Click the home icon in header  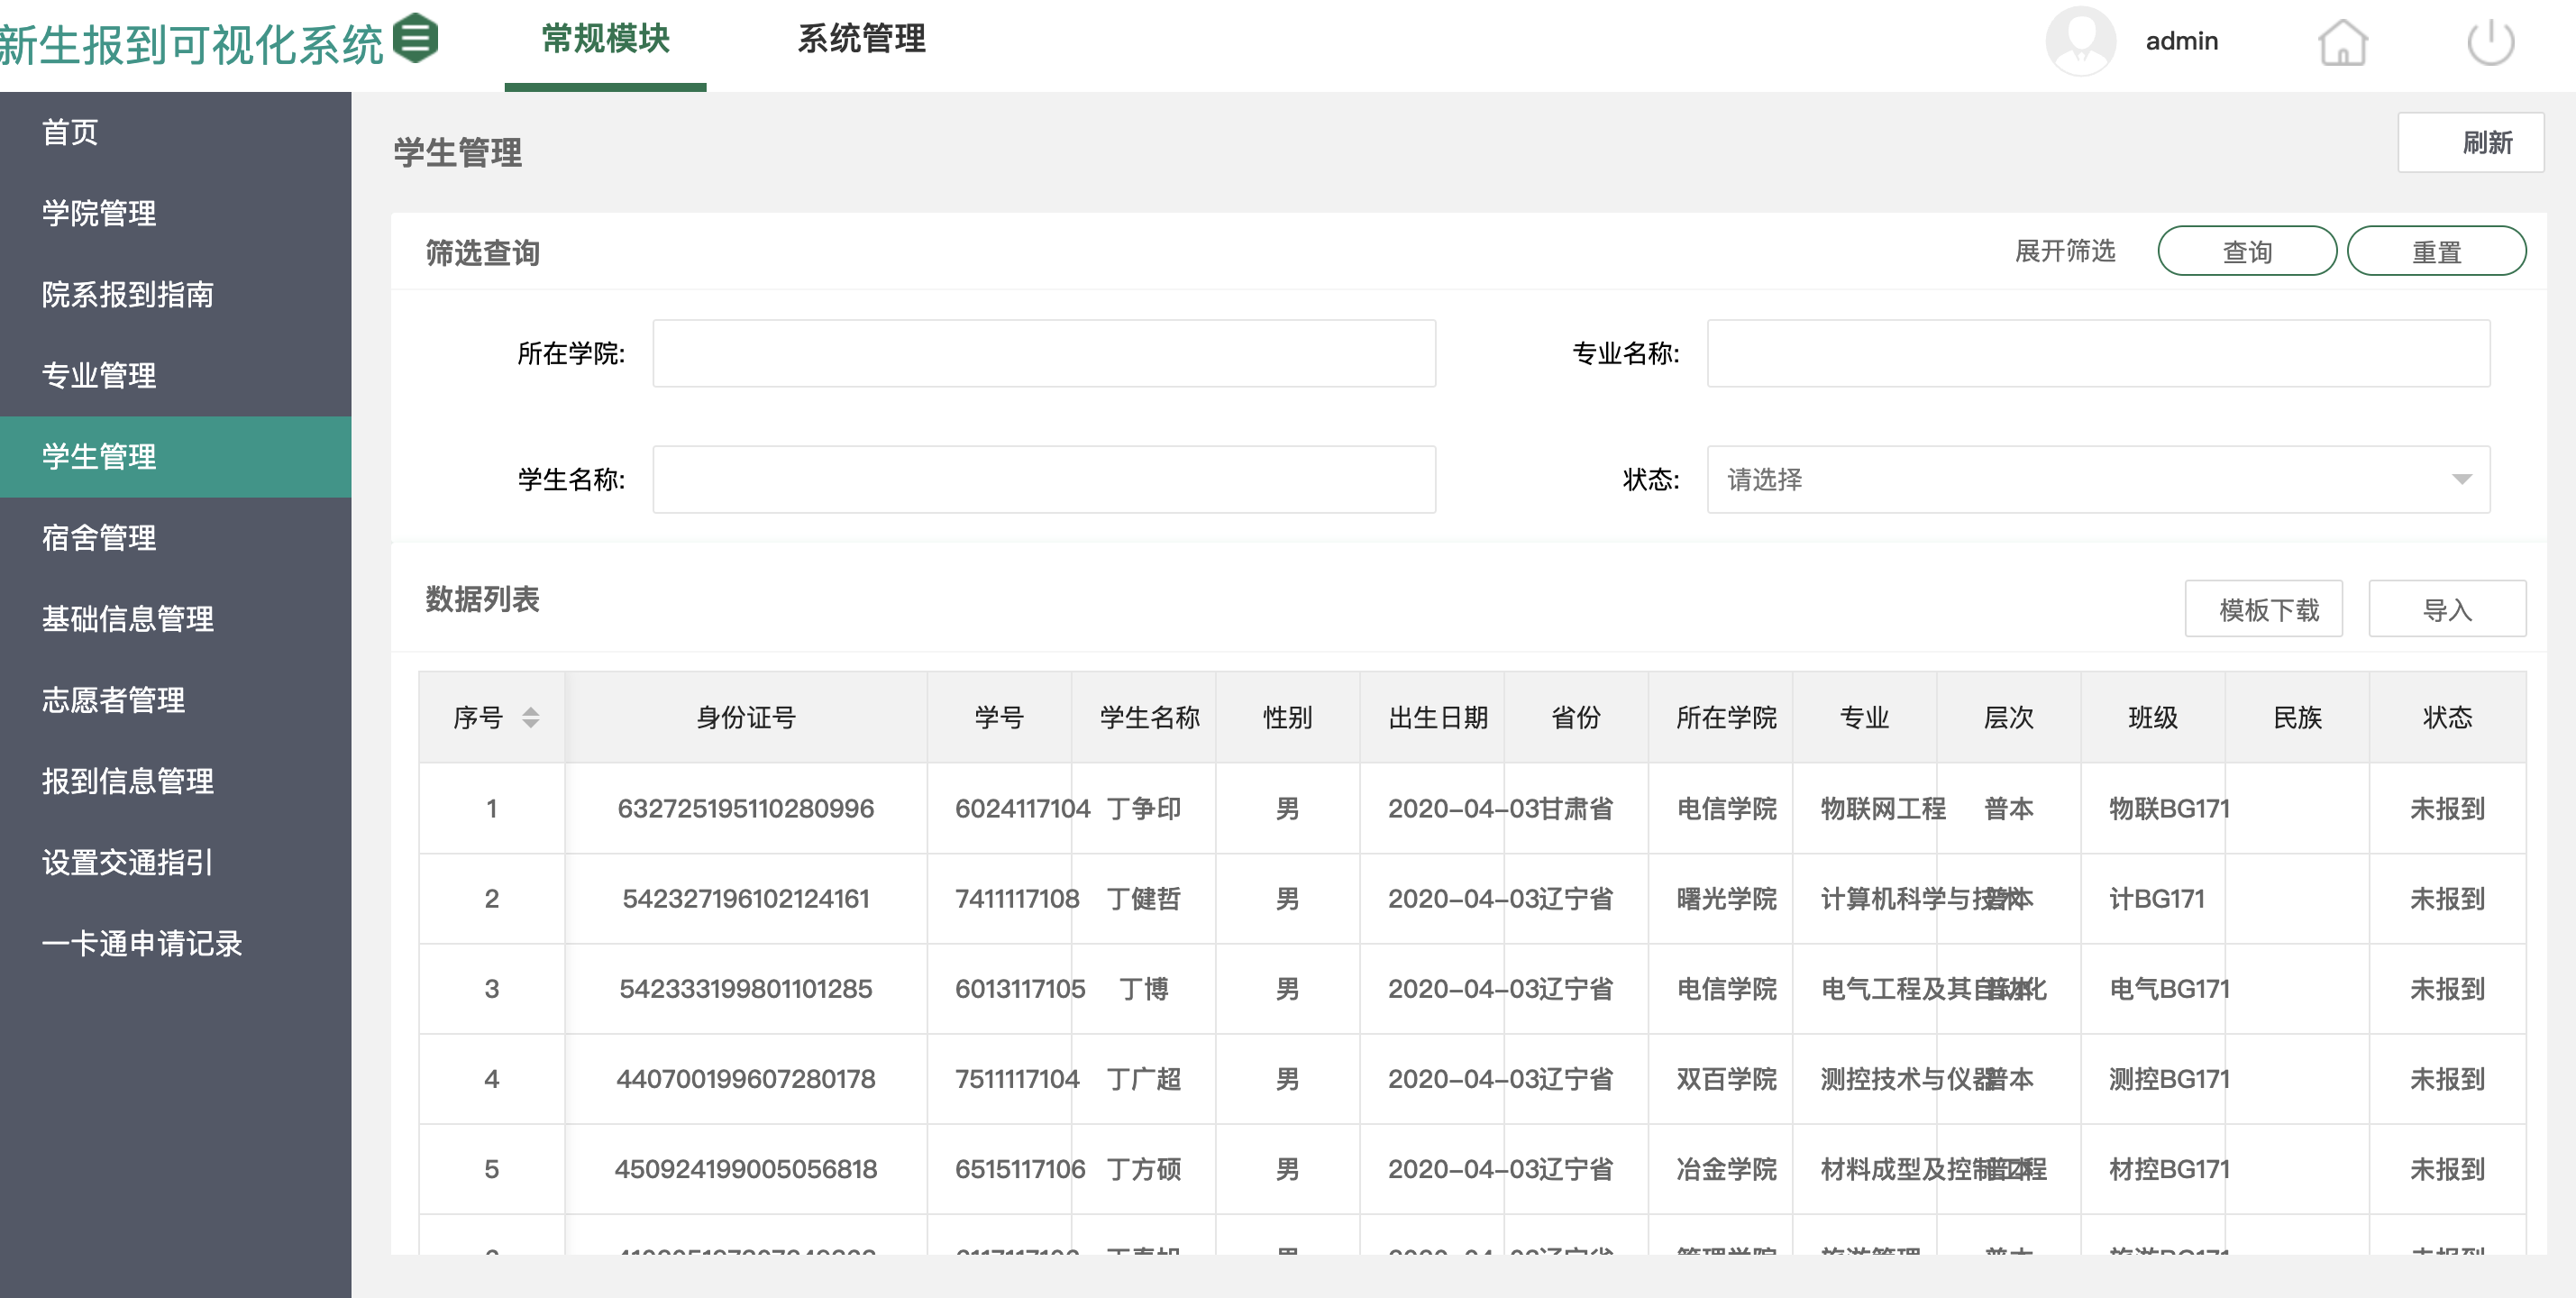pos(2342,42)
